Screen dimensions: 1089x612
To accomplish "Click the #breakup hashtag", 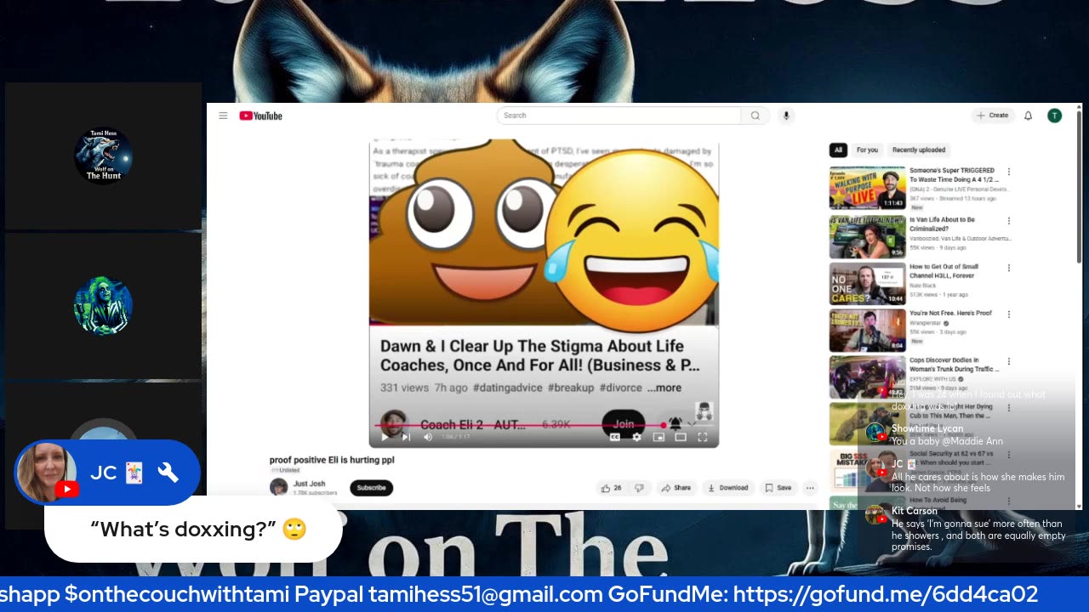I will [571, 388].
